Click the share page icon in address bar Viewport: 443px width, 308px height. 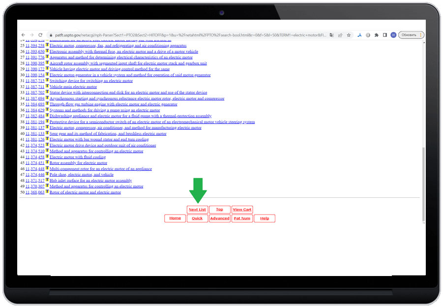point(340,35)
